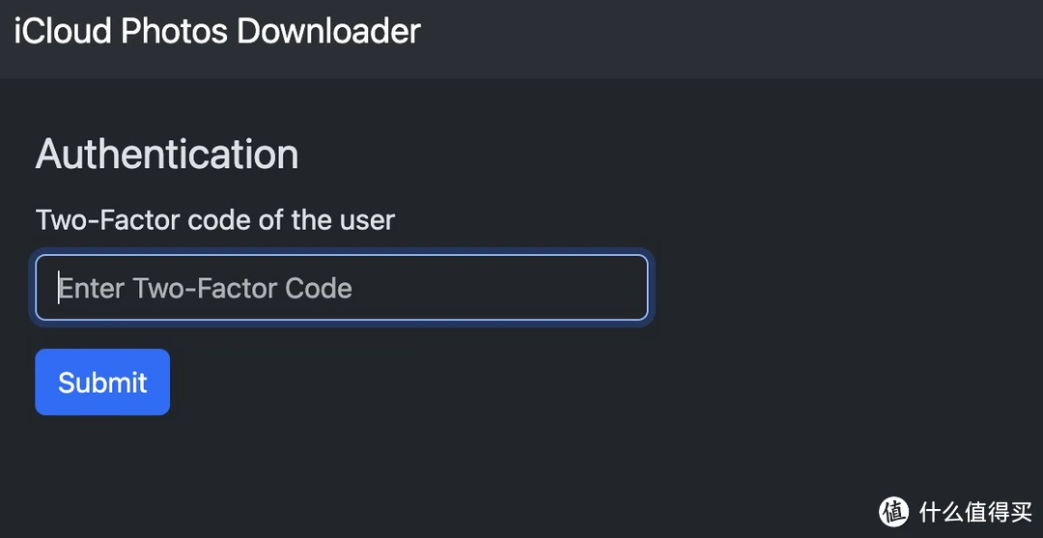The width and height of the screenshot is (1043, 538).
Task: Place the cursor in the code text box
Action: 341,287
